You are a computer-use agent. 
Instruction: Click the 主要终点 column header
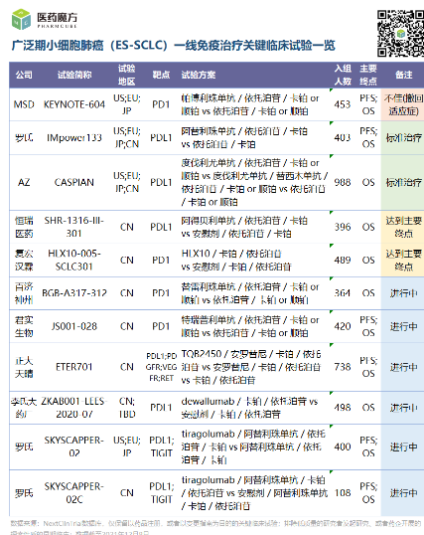(368, 75)
